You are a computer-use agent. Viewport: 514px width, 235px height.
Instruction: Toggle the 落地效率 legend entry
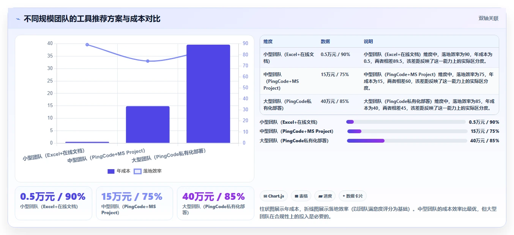click(148, 171)
